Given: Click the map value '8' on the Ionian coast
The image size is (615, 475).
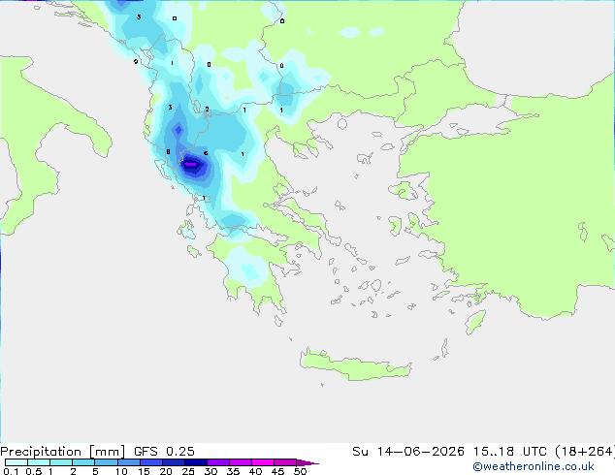Looking at the screenshot, I should tap(168, 151).
